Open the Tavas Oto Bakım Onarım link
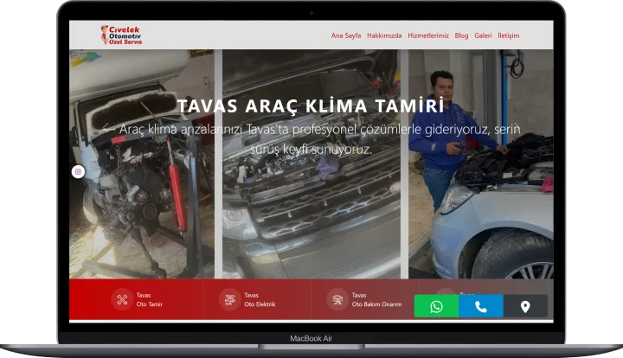 376,300
